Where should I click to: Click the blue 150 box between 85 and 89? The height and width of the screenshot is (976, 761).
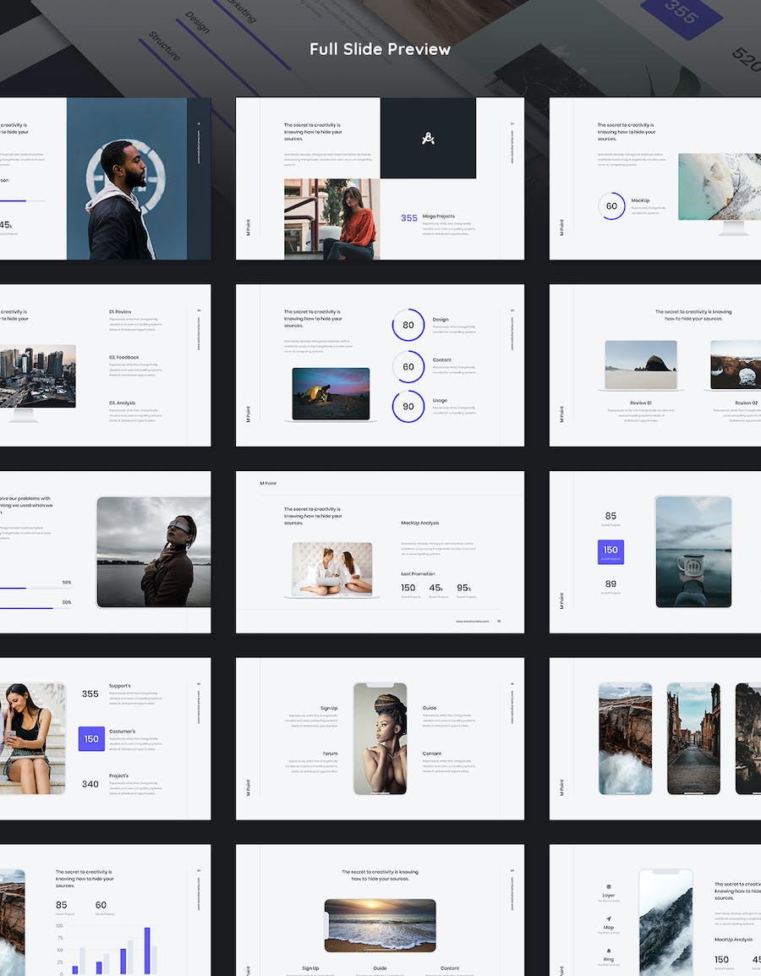tap(610, 551)
